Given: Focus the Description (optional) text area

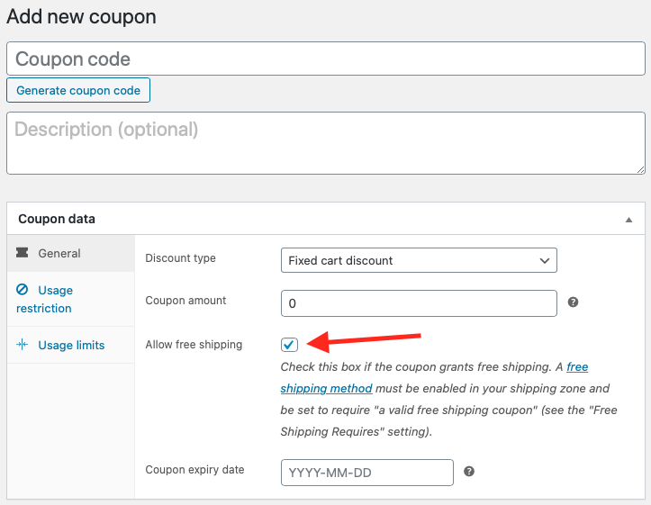Looking at the screenshot, I should coord(325,142).
